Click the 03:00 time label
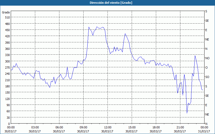 point(35,128)
